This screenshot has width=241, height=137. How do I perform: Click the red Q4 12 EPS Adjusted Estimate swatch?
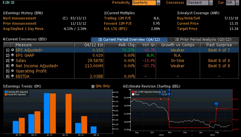tap(133, 92)
